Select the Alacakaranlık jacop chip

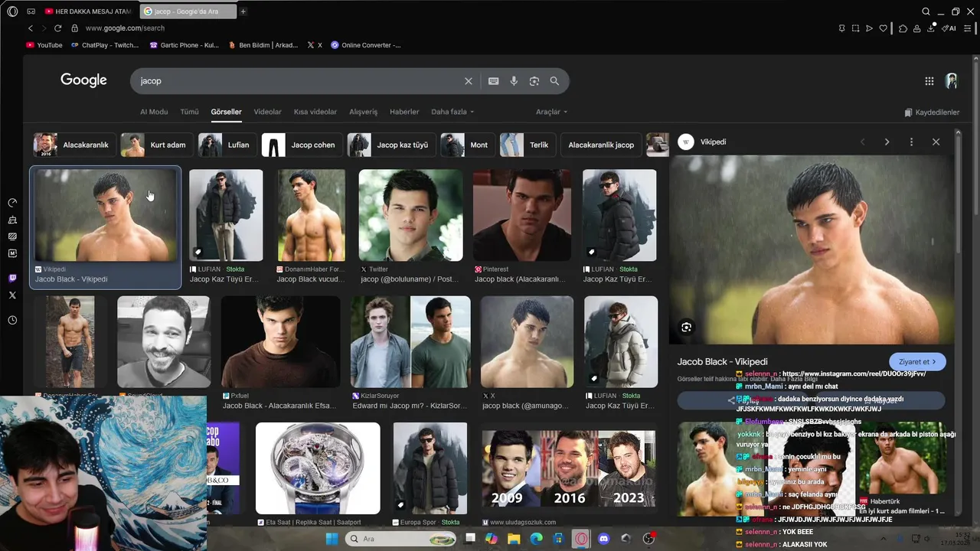pos(601,145)
